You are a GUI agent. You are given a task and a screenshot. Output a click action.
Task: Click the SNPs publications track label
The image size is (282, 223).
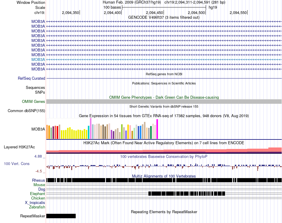pyautogui.click(x=40, y=92)
